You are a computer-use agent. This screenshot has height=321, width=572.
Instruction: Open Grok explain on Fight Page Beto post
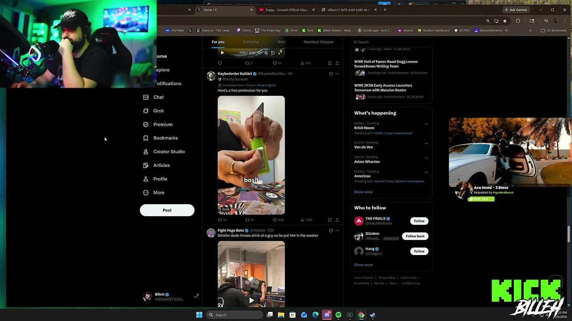click(331, 230)
